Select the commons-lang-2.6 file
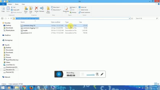Image resolution: width=160 pixels, height=90 pixels. [54, 25]
